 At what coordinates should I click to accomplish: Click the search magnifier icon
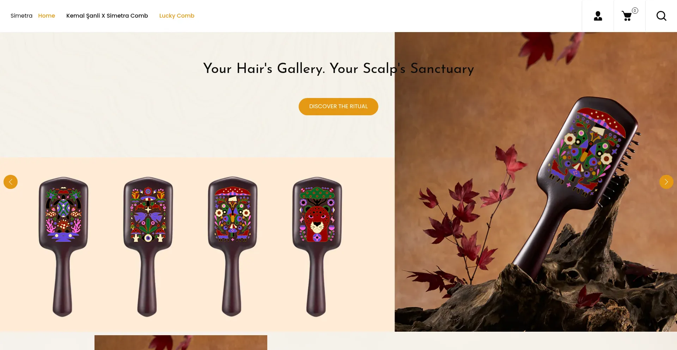[x=661, y=16]
